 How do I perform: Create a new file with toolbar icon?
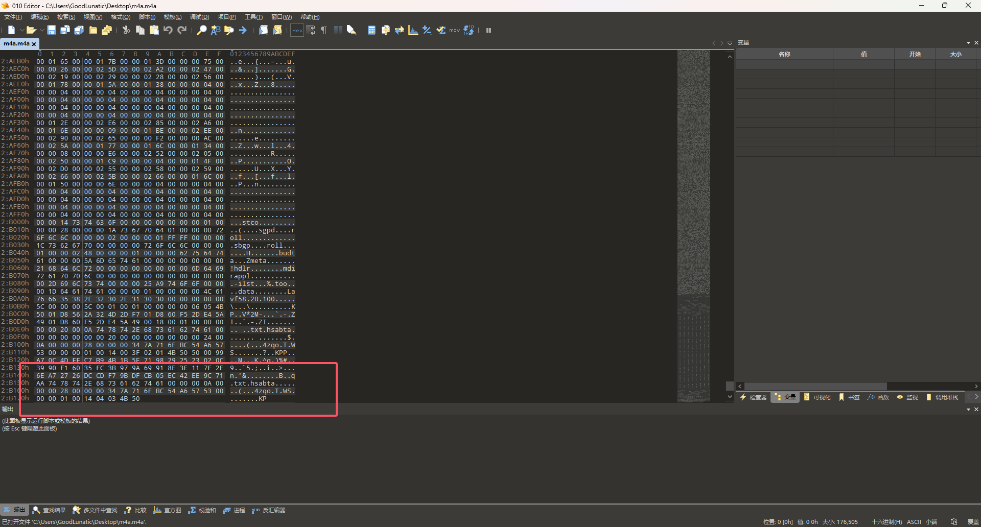click(x=11, y=30)
